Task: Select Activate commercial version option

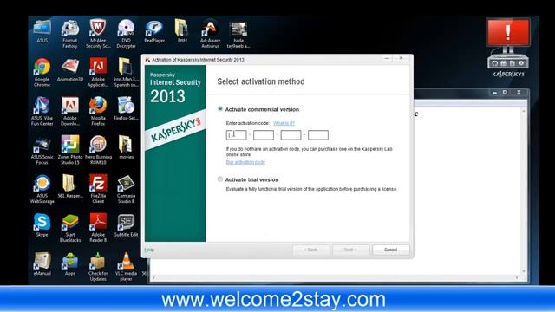Action: [220, 109]
